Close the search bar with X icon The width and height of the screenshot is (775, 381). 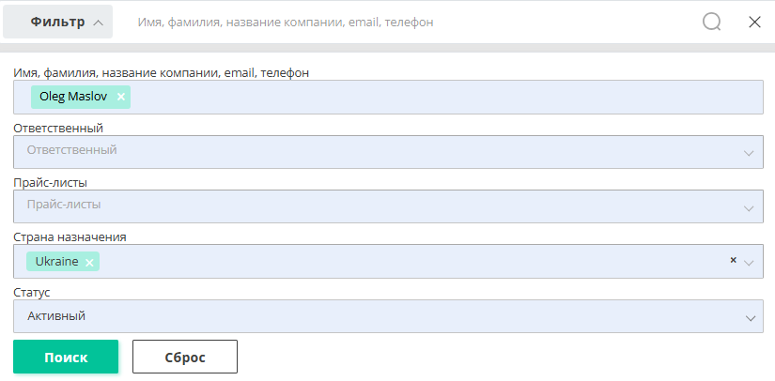[x=754, y=22]
